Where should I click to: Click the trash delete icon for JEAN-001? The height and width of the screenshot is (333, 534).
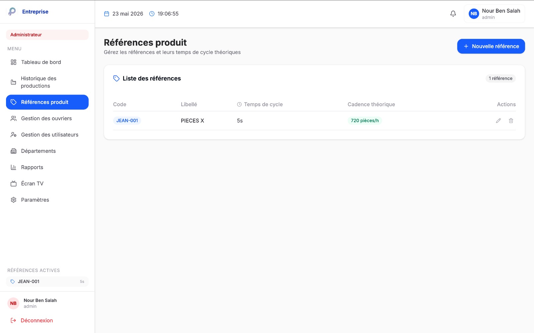click(511, 121)
